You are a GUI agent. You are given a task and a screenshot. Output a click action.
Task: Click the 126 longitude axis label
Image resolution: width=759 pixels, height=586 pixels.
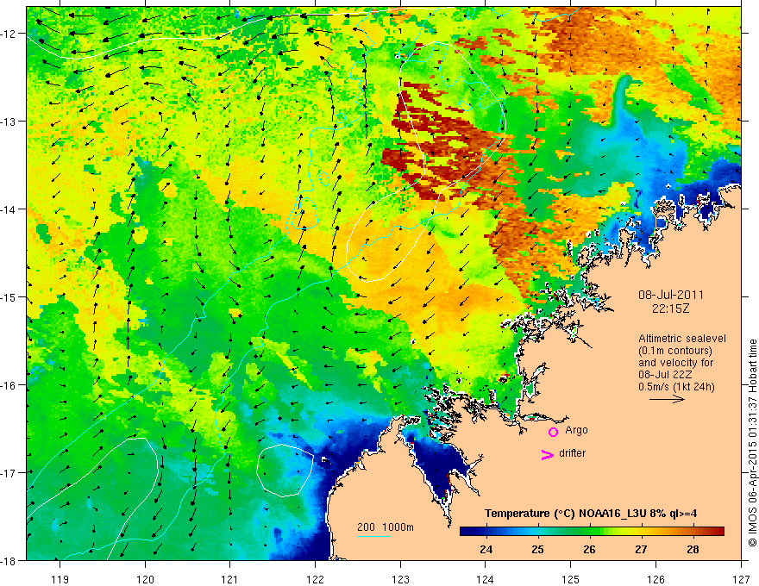point(655,579)
